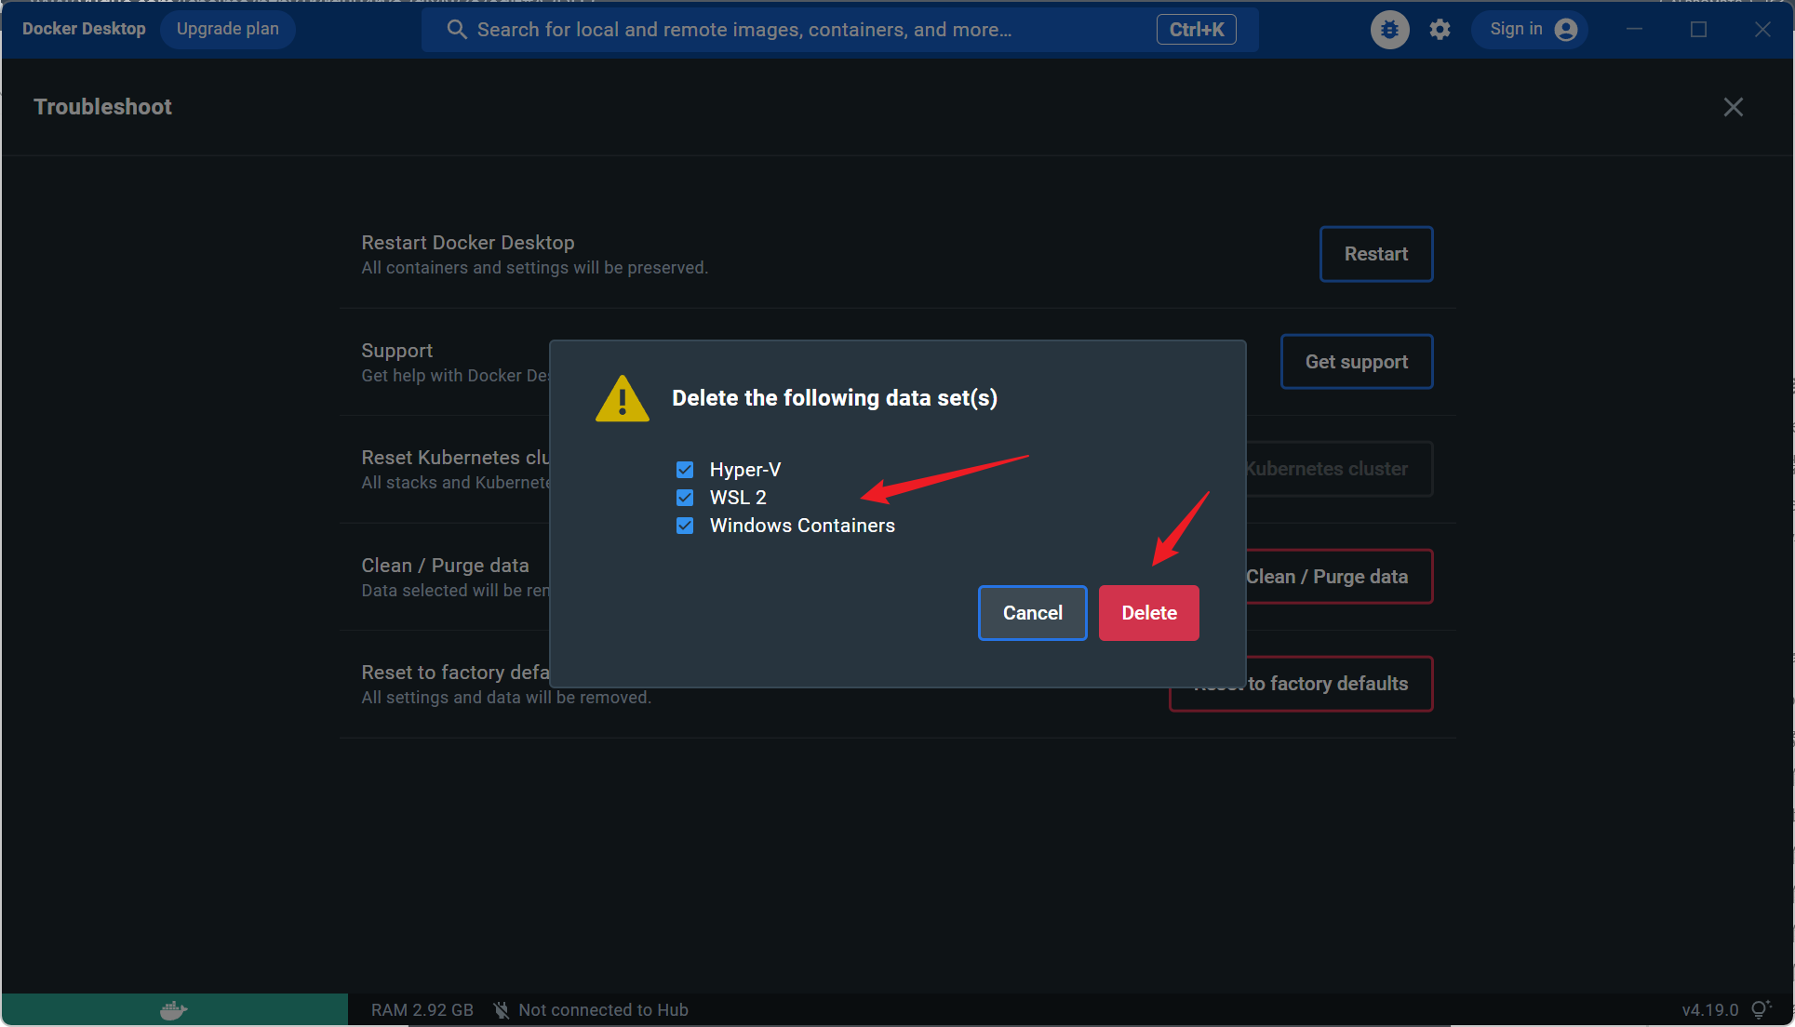Viewport: 1795px width, 1027px height.
Task: Click Get support button
Action: coord(1356,362)
